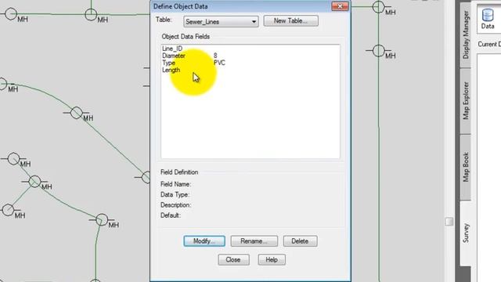This screenshot has width=501, height=282.
Task: Click the Modify button
Action: [204, 241]
